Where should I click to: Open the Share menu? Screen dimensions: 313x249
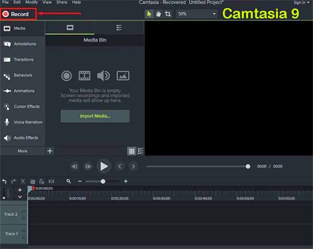[x=61, y=3]
